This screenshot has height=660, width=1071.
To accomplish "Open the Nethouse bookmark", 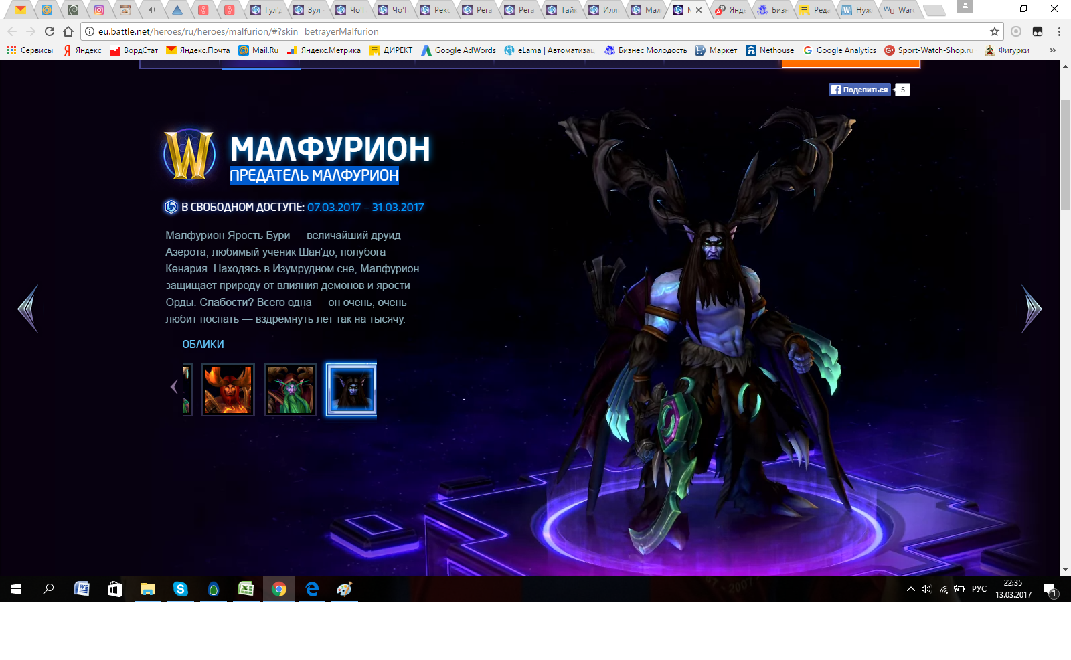I will pos(770,50).
